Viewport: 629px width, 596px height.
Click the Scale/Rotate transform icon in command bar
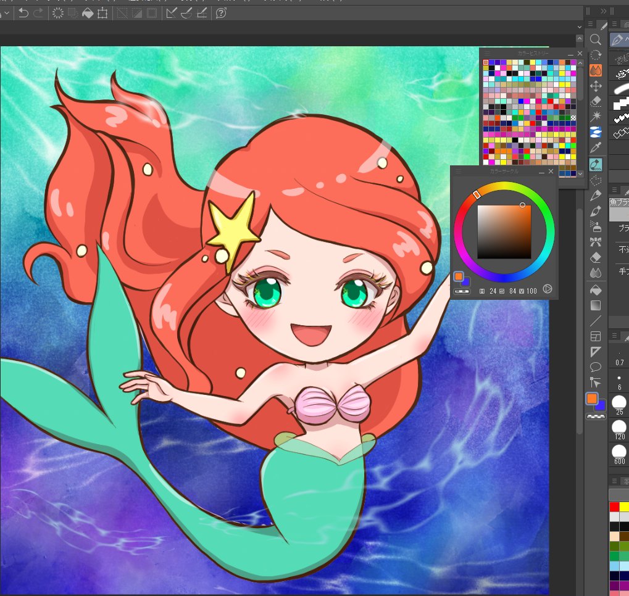pyautogui.click(x=102, y=13)
